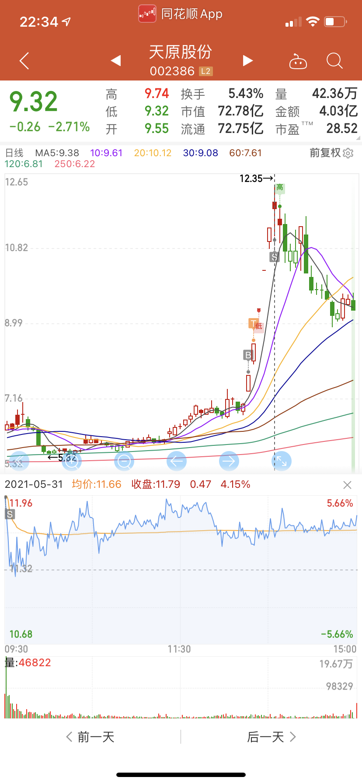362x784 pixels.
Task: Expand chart to fullscreen with diagonal arrows
Action: point(281,461)
